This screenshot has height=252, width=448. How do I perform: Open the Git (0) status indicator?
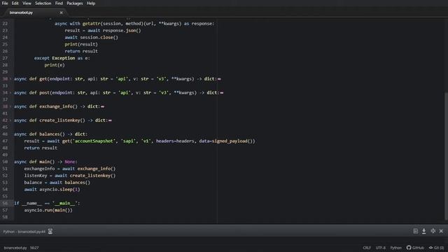point(436,248)
